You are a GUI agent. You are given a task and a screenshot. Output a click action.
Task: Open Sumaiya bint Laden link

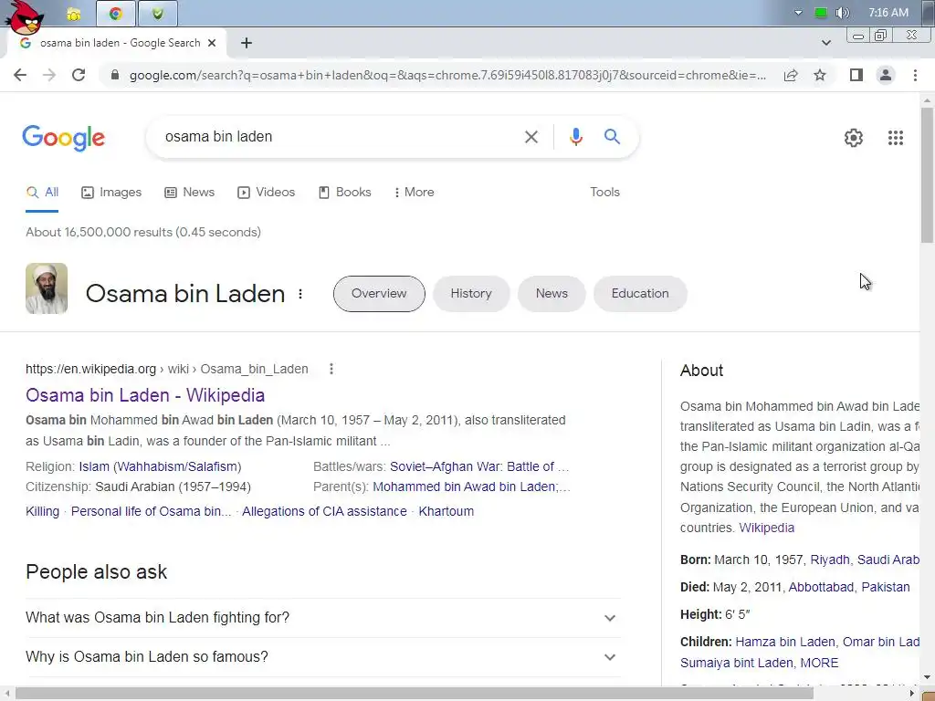(x=737, y=663)
